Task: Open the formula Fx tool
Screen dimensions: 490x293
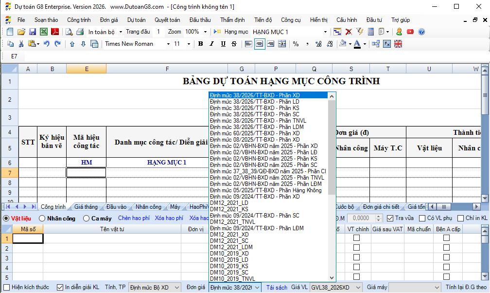Action: pos(387,44)
